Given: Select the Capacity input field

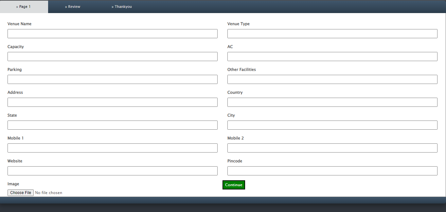Looking at the screenshot, I should click(x=112, y=57).
